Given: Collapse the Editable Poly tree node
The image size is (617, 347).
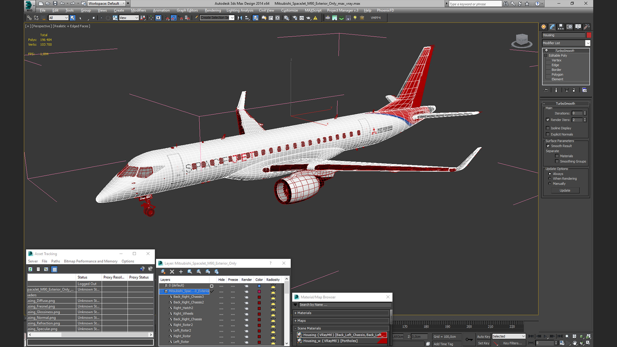Looking at the screenshot, I should [546, 56].
